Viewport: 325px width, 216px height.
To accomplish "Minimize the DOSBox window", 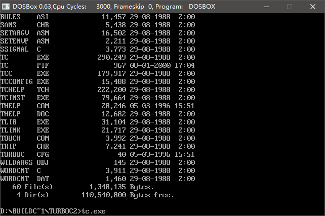I will (266, 7).
